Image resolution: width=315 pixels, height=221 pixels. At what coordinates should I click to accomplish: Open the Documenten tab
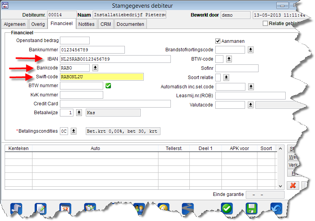[x=130, y=24]
